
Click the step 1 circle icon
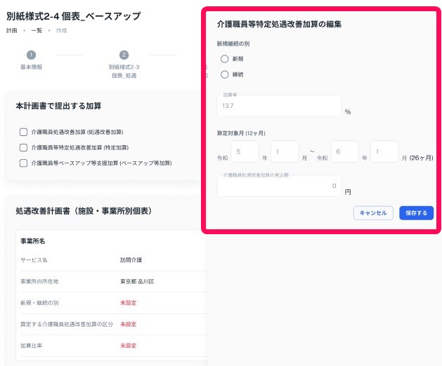pyautogui.click(x=32, y=55)
